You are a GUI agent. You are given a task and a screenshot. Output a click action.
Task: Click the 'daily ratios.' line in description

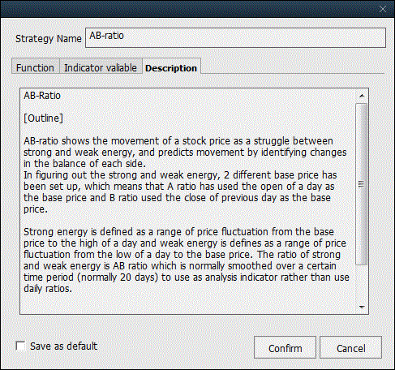[x=48, y=289]
